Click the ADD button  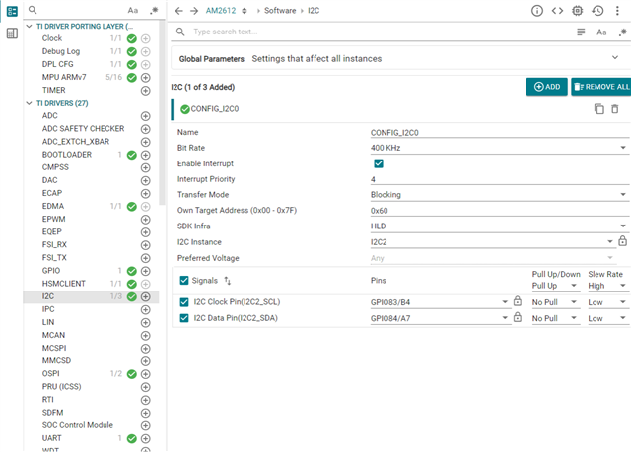[x=546, y=87]
